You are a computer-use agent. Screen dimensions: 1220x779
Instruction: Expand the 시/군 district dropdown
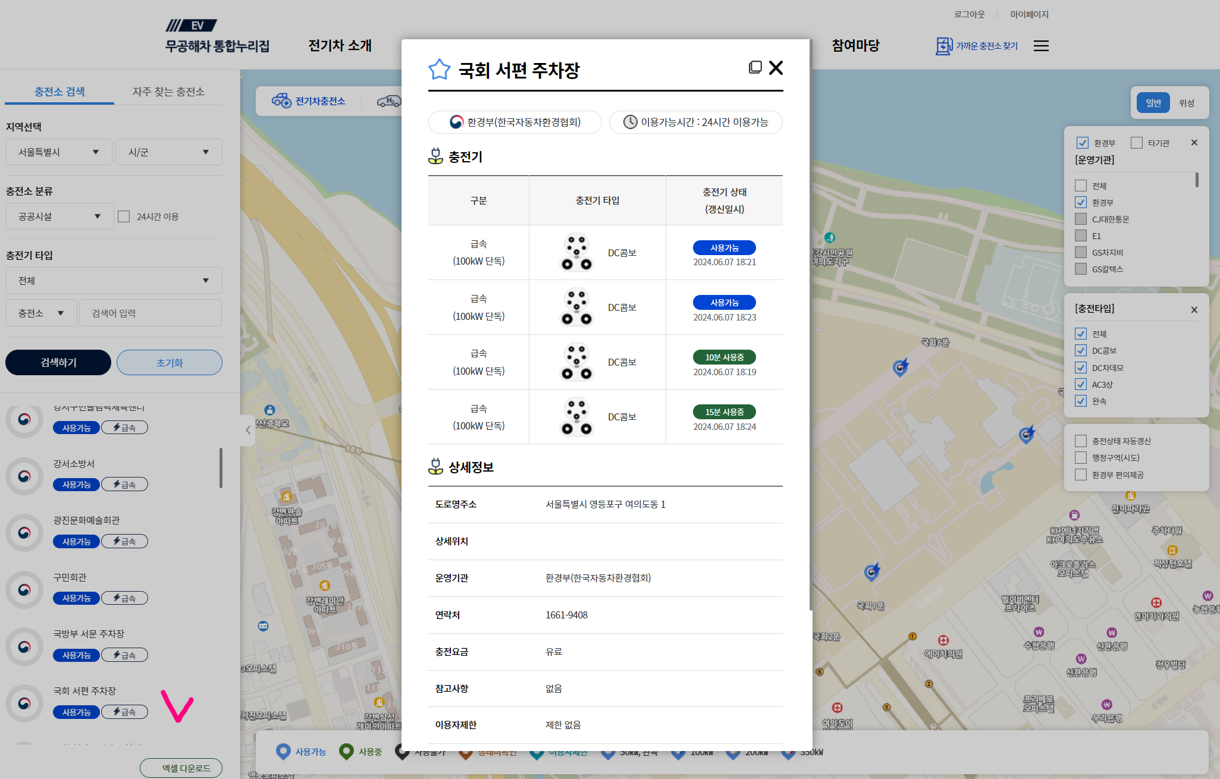(x=168, y=152)
